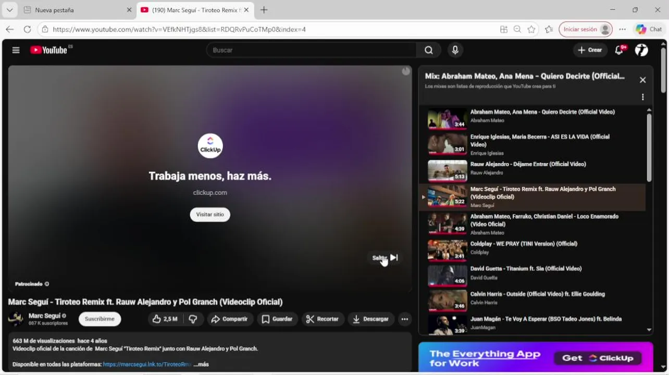Viewport: 669px width, 375px height.
Task: Open the YouTube hamburger guide menu
Action: tap(16, 50)
